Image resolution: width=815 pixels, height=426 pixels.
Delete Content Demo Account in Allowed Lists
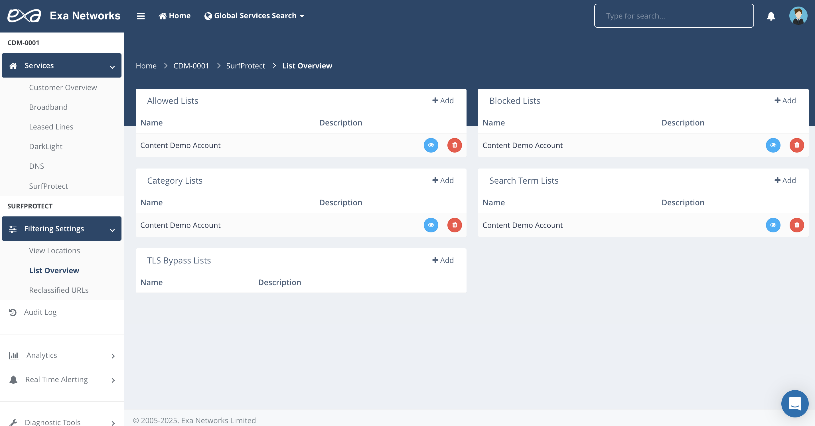coord(454,145)
